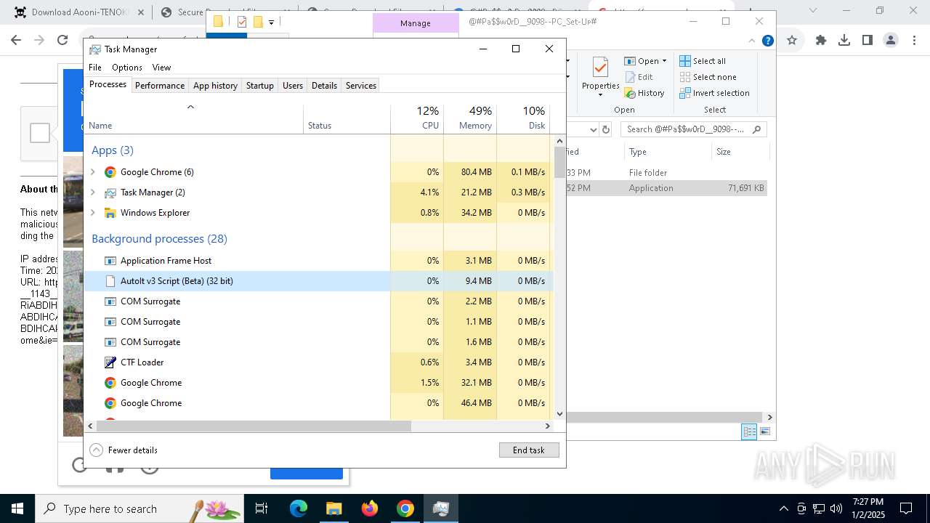Click the Status column header
The image size is (930, 523).
pyautogui.click(x=347, y=118)
